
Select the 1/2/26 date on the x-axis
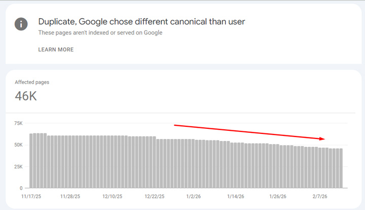[x=195, y=196]
